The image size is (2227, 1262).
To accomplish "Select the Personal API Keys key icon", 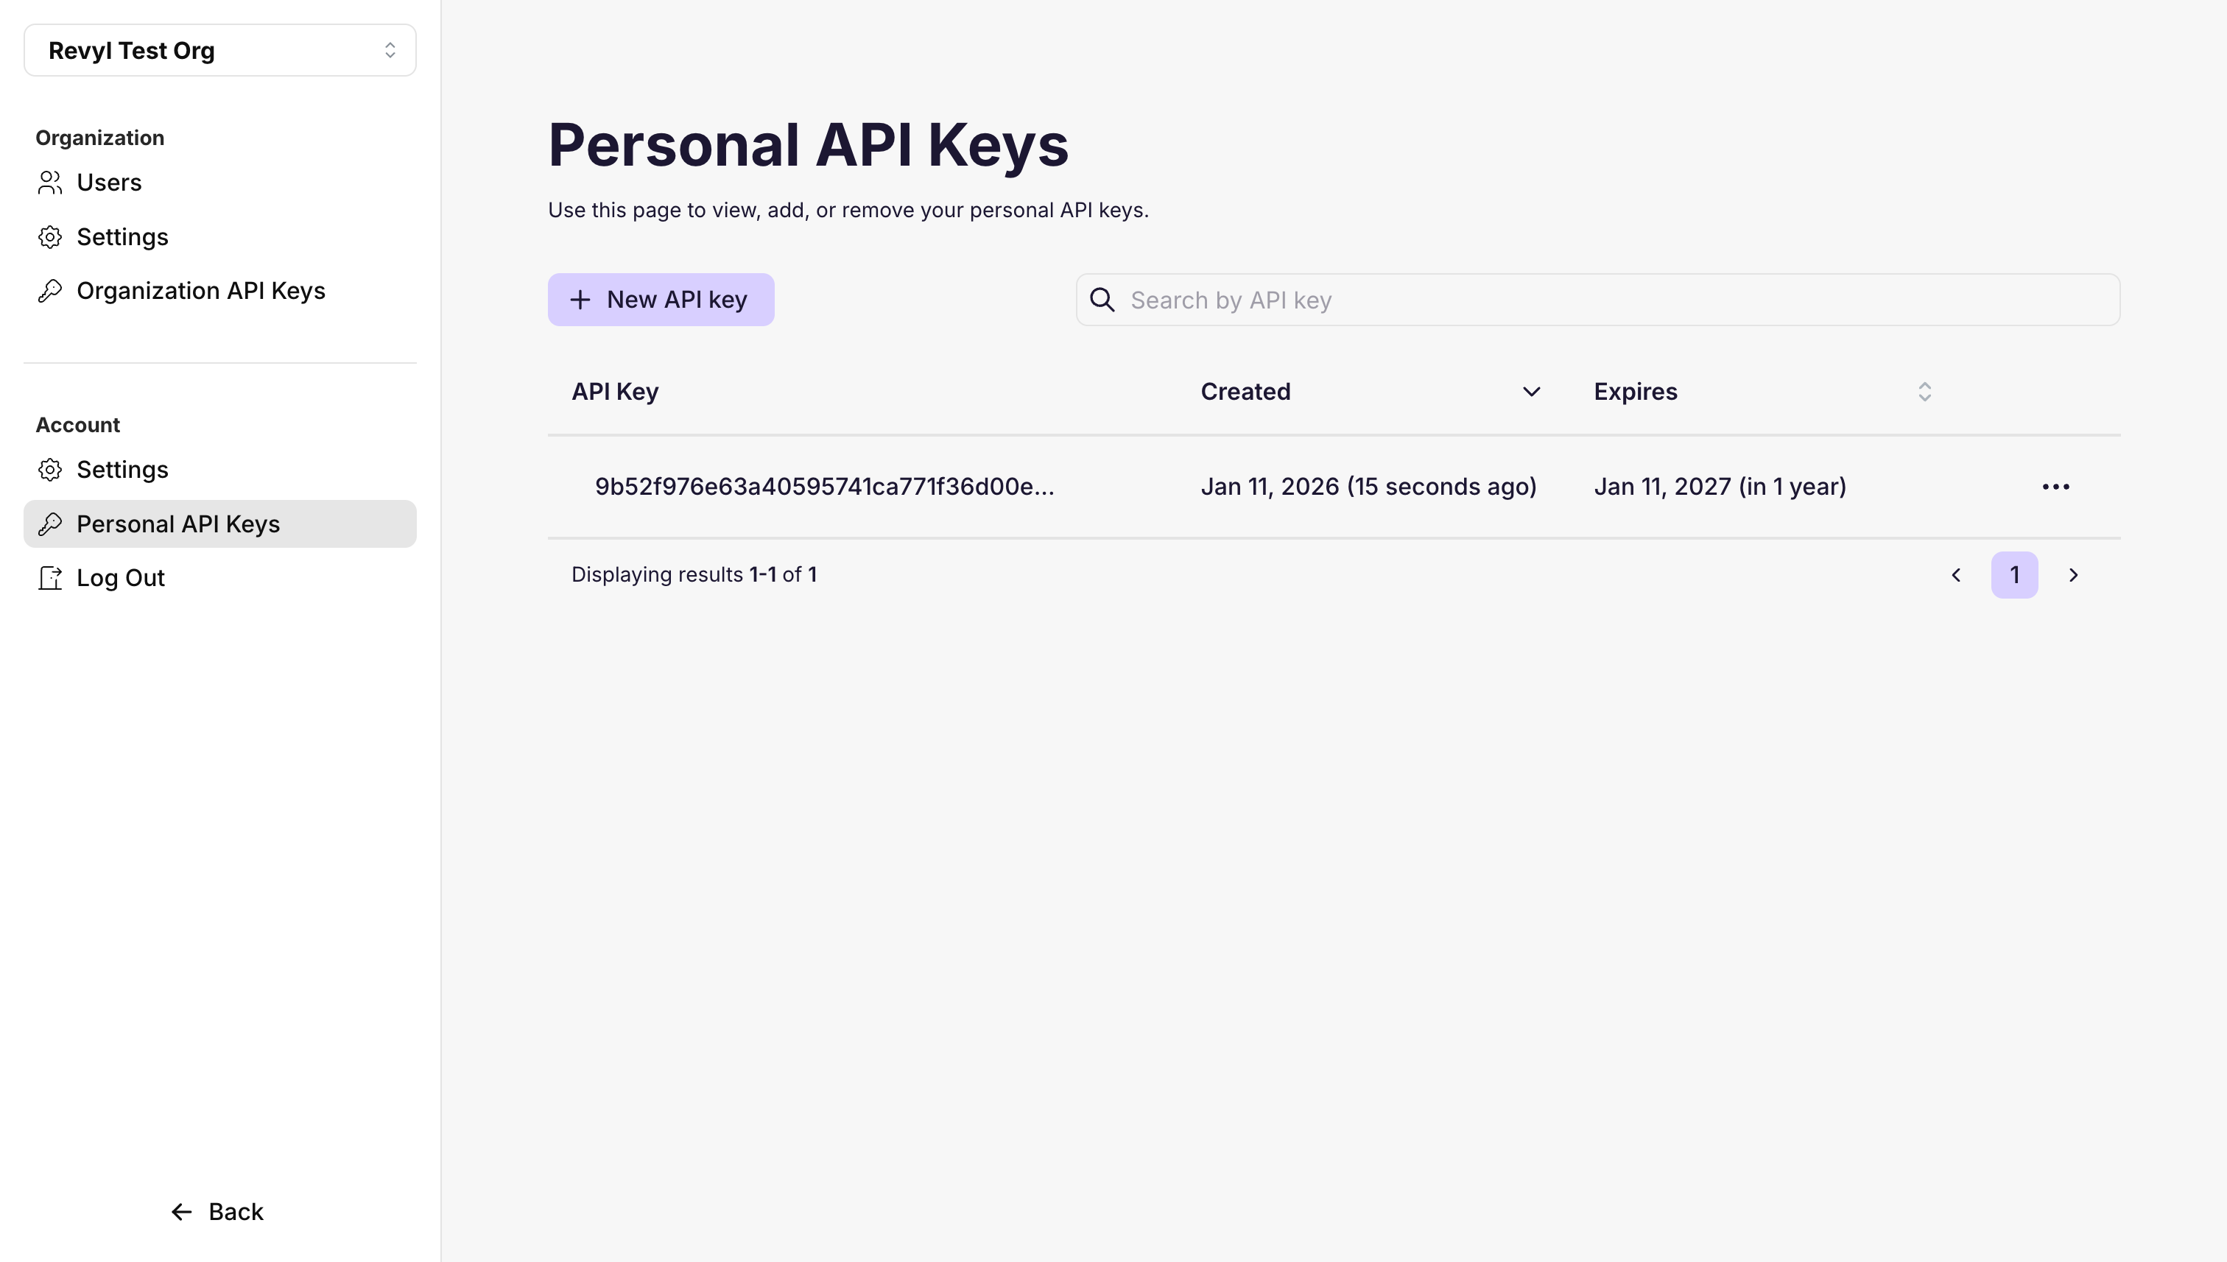I will (49, 524).
